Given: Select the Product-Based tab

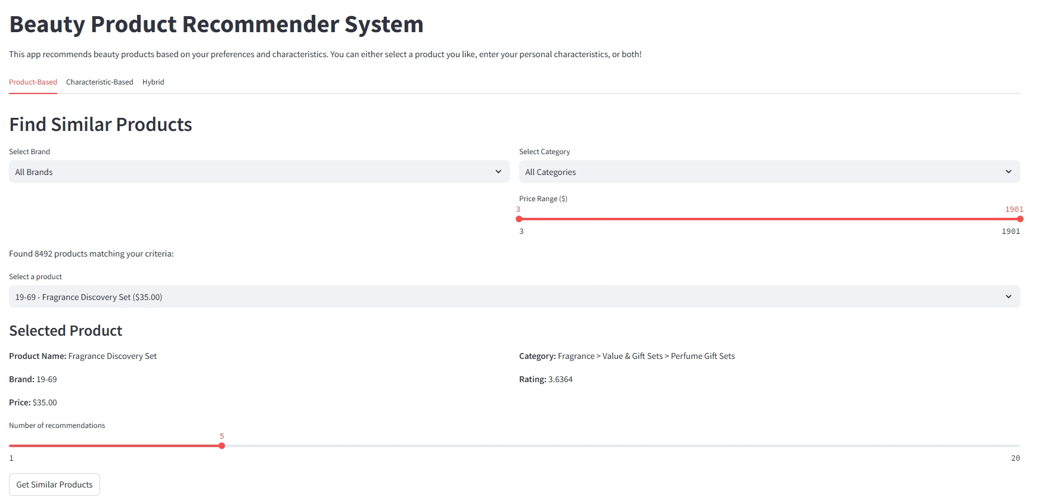Looking at the screenshot, I should [x=33, y=82].
